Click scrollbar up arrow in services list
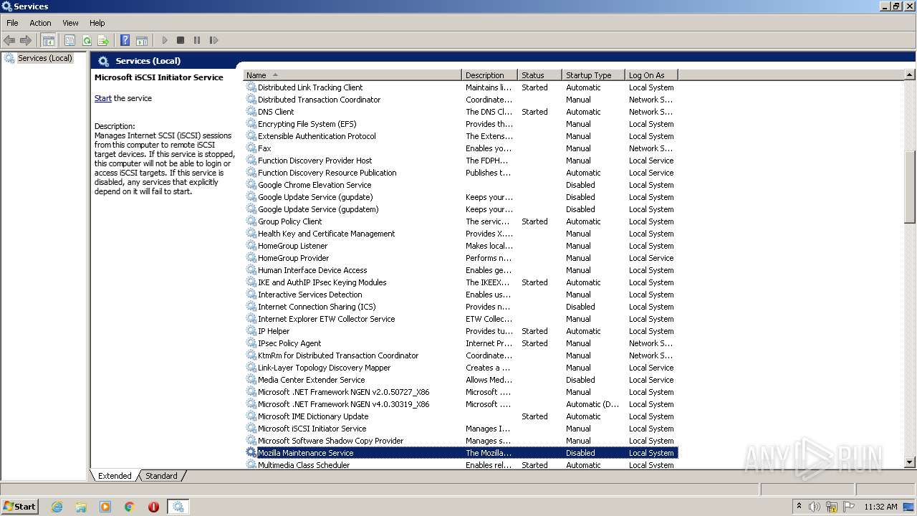Viewport: 917px width, 516px height. pos(910,75)
